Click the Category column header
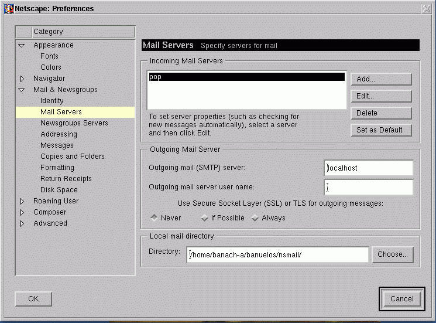The image size is (436, 323). click(83, 32)
